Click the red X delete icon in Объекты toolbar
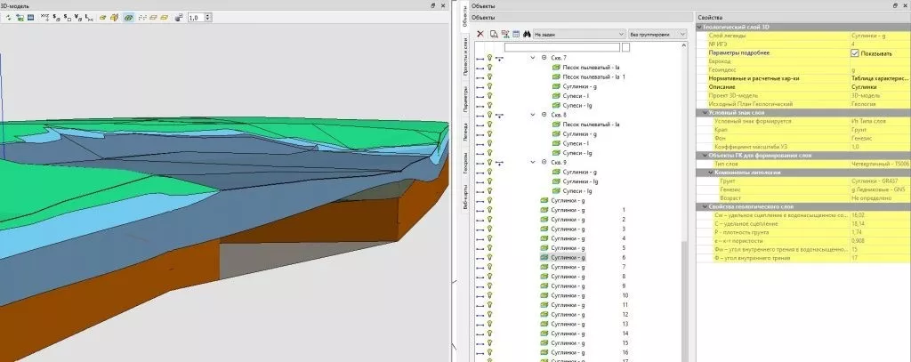This screenshot has height=362, width=911. click(480, 34)
